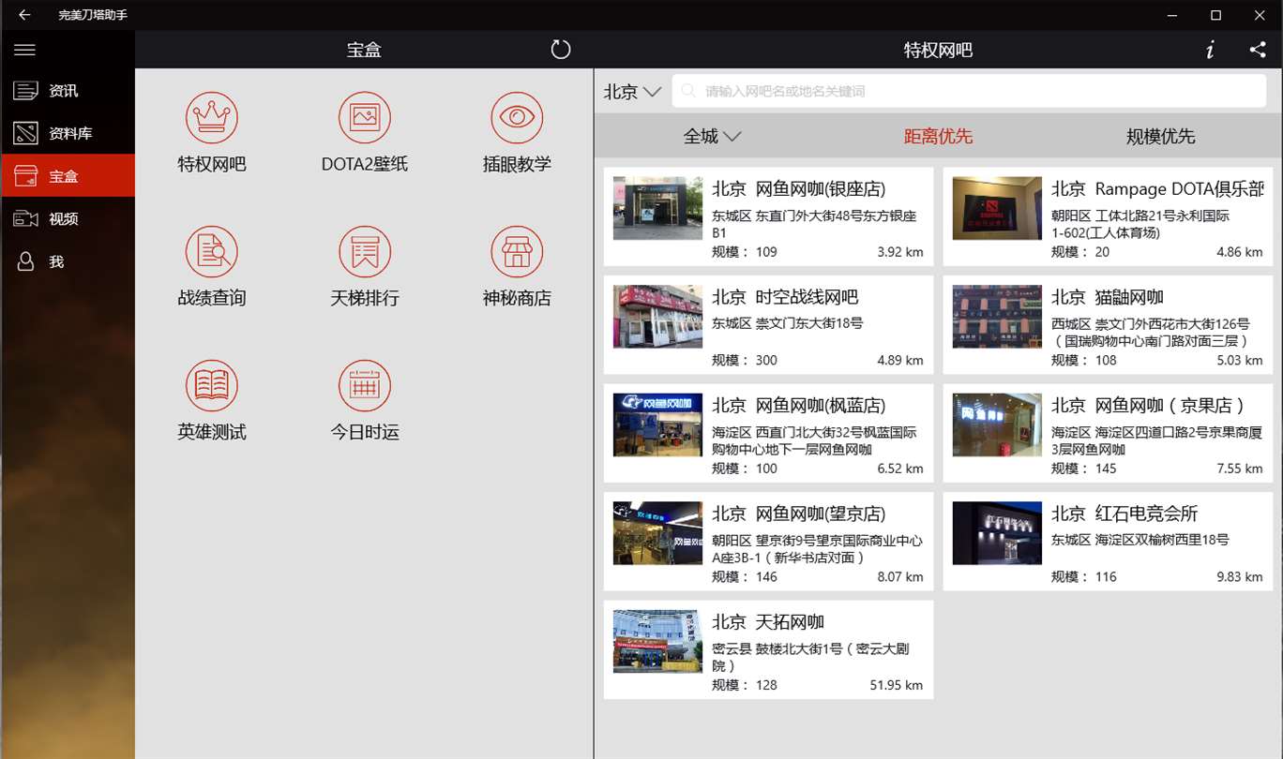Screen dimensions: 1283x759
Task: Click the 我 profile icon in sidebar
Action: click(25, 261)
